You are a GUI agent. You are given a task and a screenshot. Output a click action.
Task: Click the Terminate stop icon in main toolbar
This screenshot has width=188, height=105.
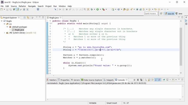67,9
